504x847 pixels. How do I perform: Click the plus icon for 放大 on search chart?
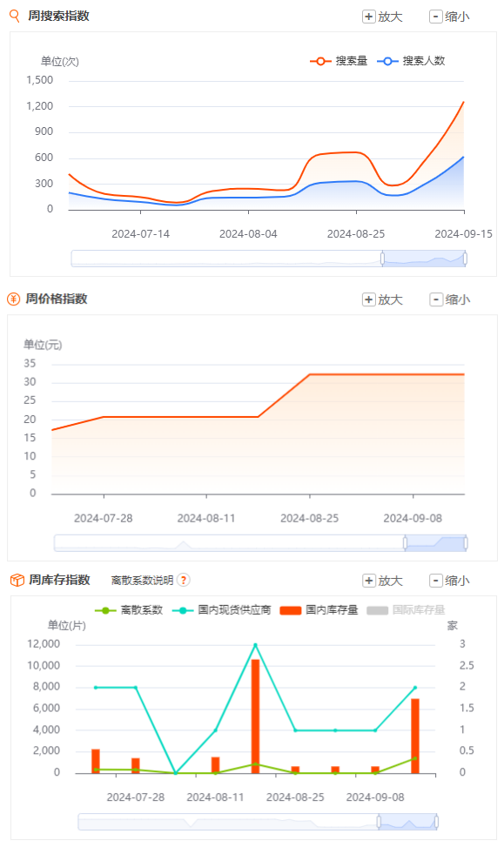(368, 17)
